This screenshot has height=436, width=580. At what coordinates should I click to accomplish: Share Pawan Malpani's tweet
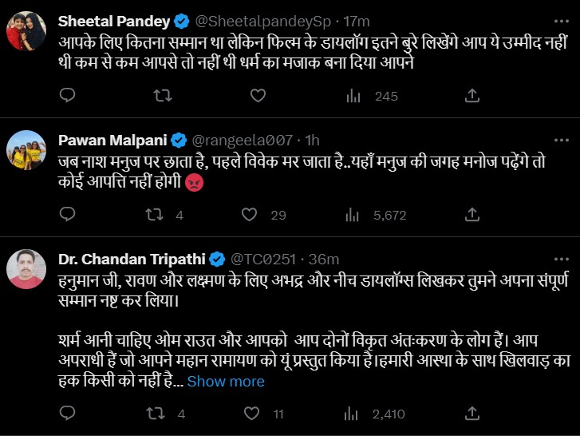[x=472, y=215]
